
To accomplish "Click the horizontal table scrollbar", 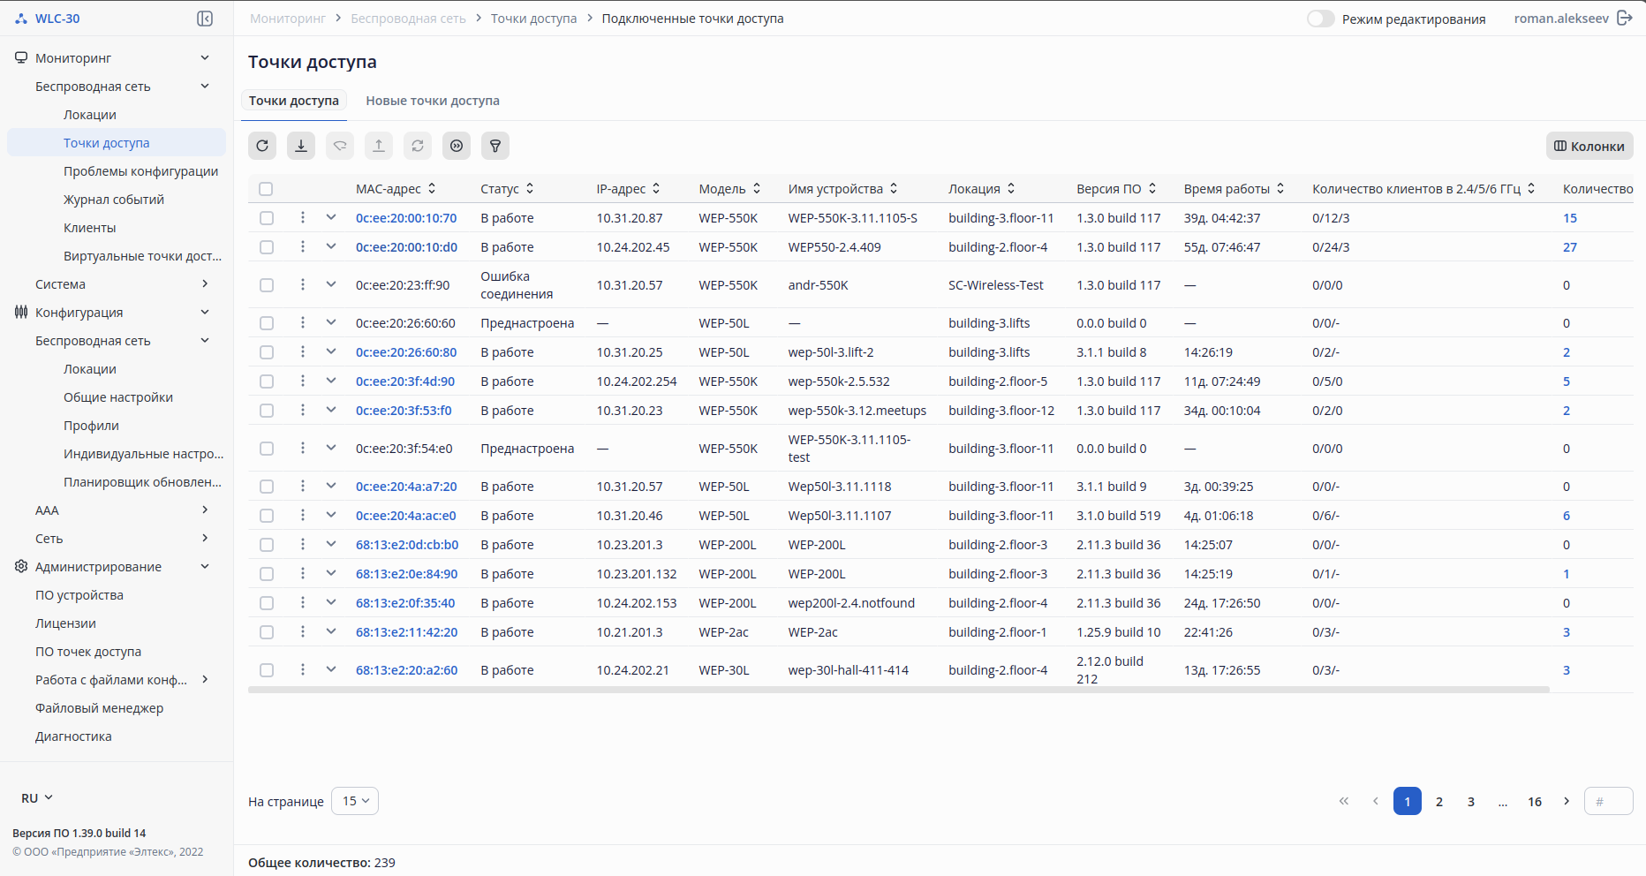I will (899, 690).
